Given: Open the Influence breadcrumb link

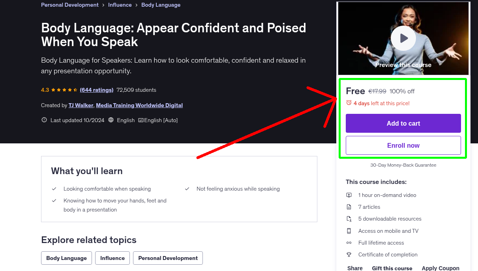Looking at the screenshot, I should [120, 5].
